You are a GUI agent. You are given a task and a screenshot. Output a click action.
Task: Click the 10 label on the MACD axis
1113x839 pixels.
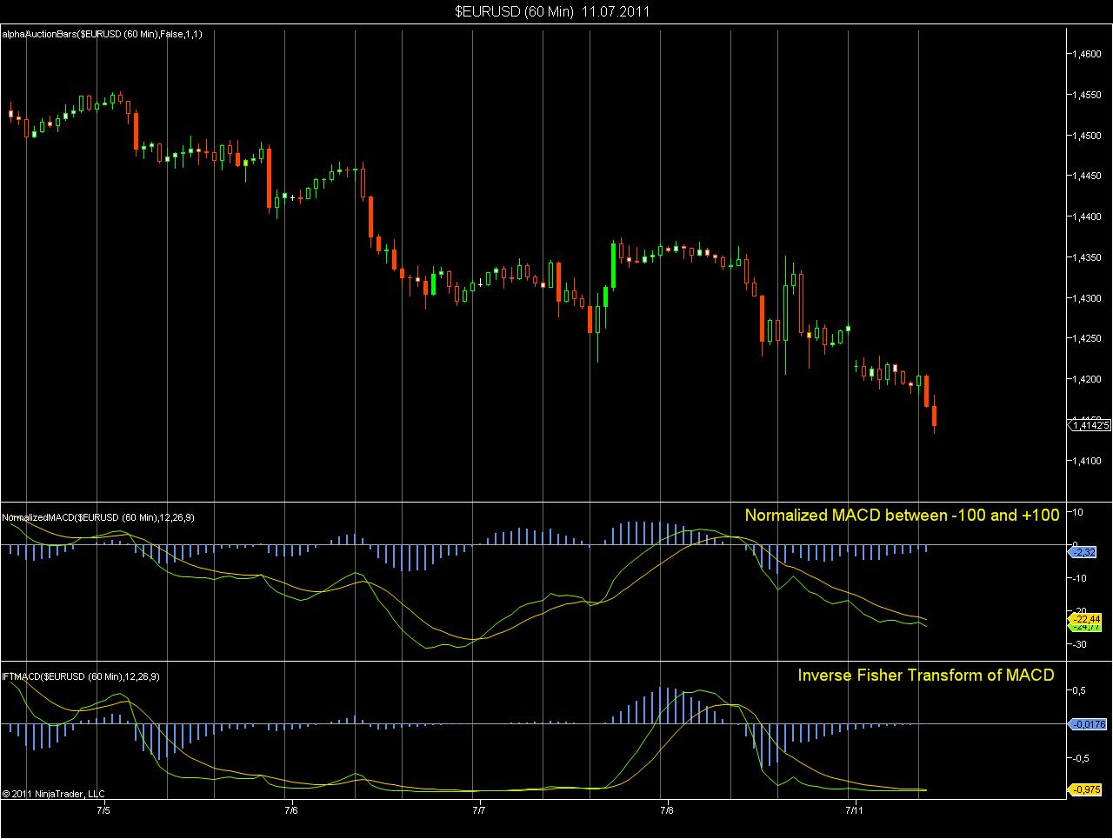point(1076,513)
